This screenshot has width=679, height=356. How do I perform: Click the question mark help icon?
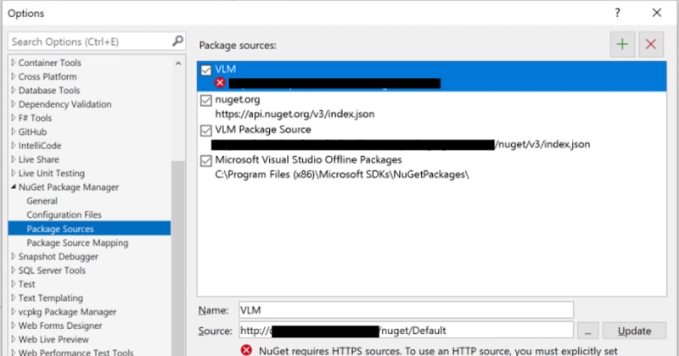(x=616, y=13)
